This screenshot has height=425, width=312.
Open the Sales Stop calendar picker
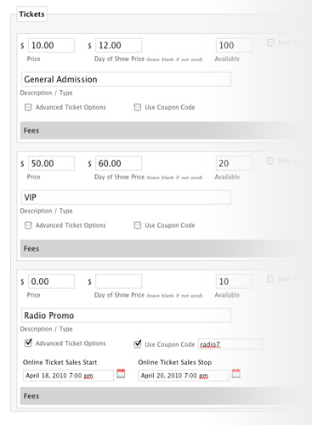coord(236,373)
